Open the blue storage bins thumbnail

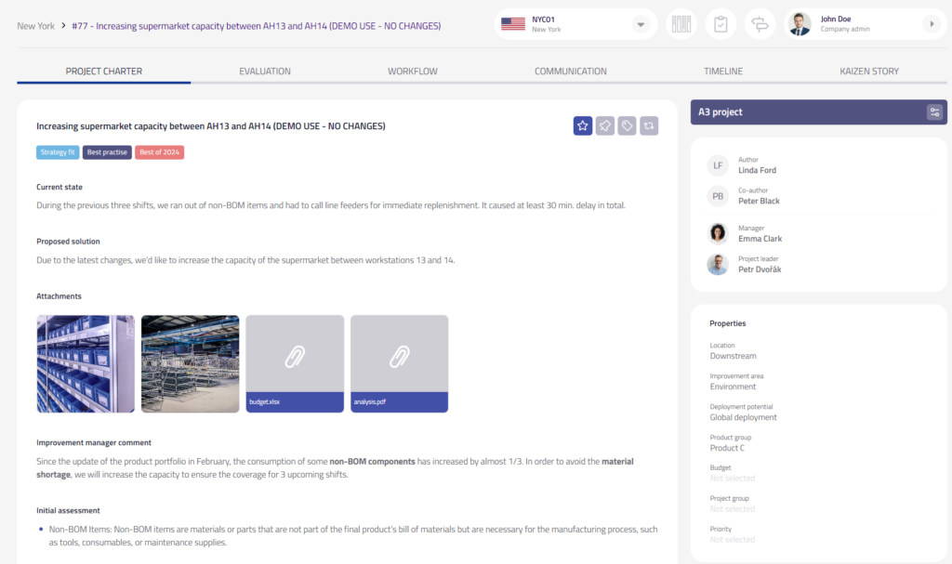click(x=86, y=363)
